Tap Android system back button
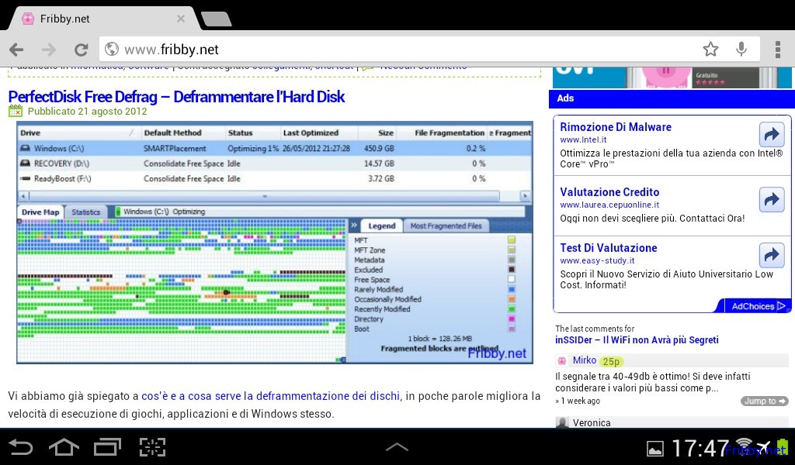The height and width of the screenshot is (465, 795). [21, 447]
